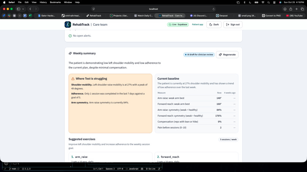Click the arm_raise exercise card
307x172 pixels.
click(110, 157)
